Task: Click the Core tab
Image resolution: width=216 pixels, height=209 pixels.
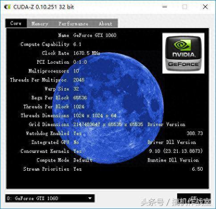Action: (16, 23)
